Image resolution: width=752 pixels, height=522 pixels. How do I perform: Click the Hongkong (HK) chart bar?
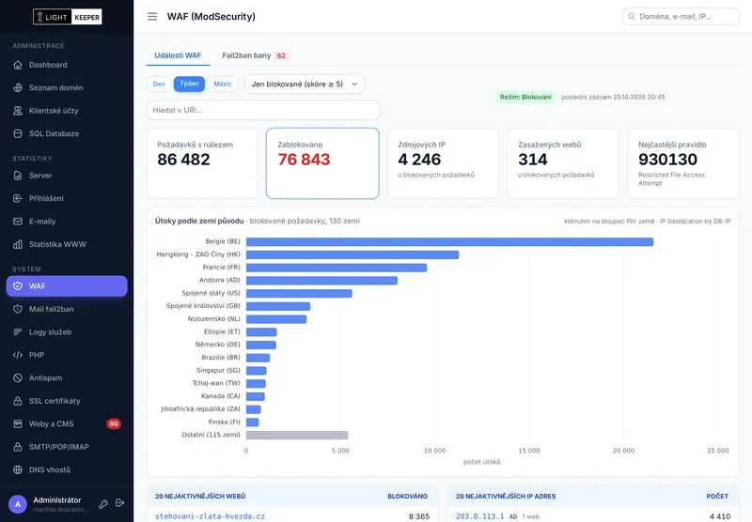click(352, 254)
